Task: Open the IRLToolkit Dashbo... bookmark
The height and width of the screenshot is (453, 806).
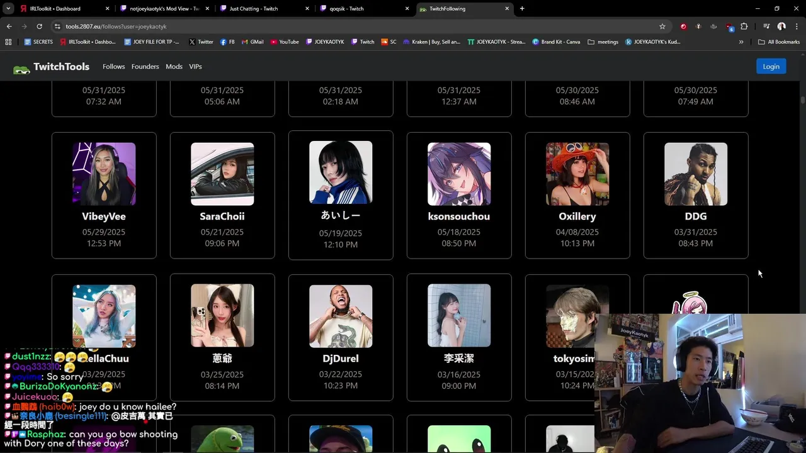Action: point(88,42)
